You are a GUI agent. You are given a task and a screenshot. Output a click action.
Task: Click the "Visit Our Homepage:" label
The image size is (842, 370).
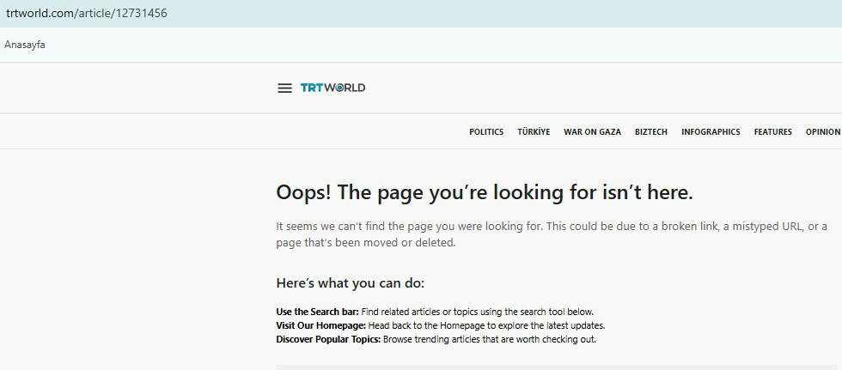pyautogui.click(x=320, y=325)
